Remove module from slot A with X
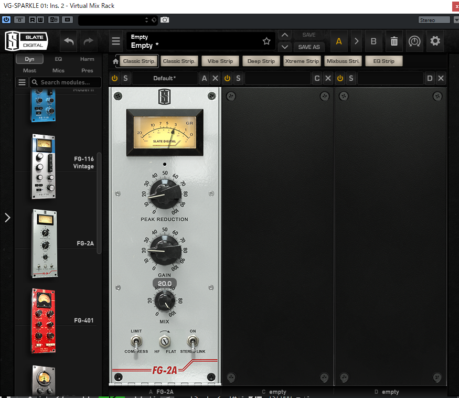 (215, 79)
